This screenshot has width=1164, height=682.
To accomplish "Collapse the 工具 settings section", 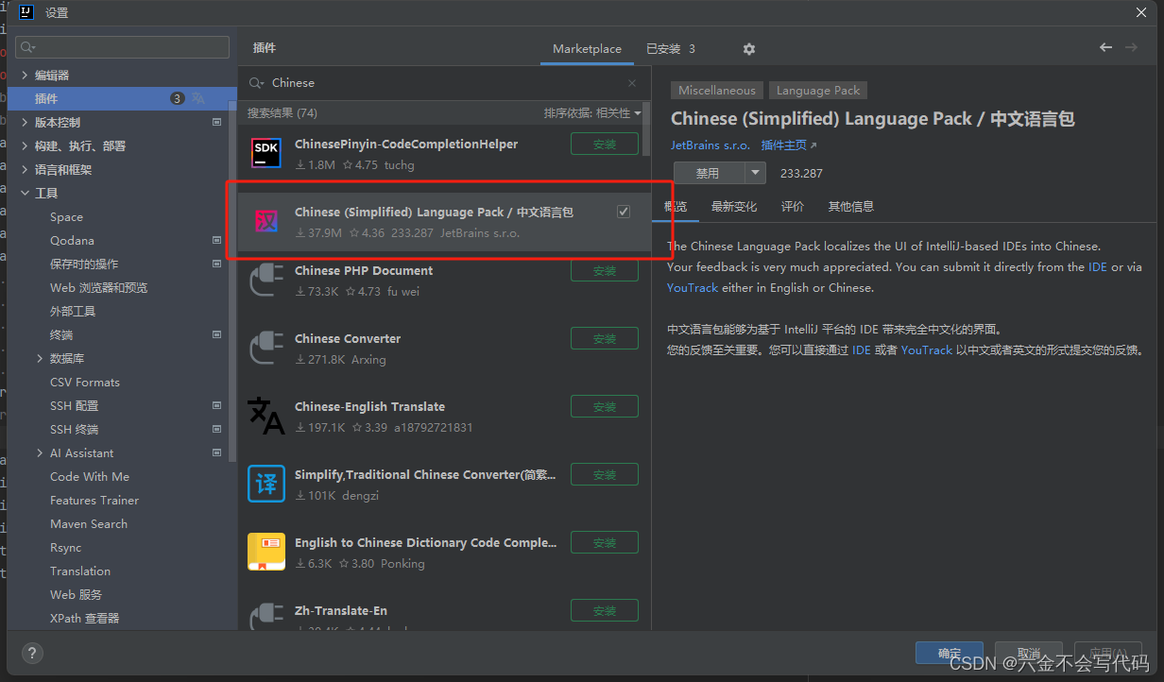I will click(x=26, y=193).
